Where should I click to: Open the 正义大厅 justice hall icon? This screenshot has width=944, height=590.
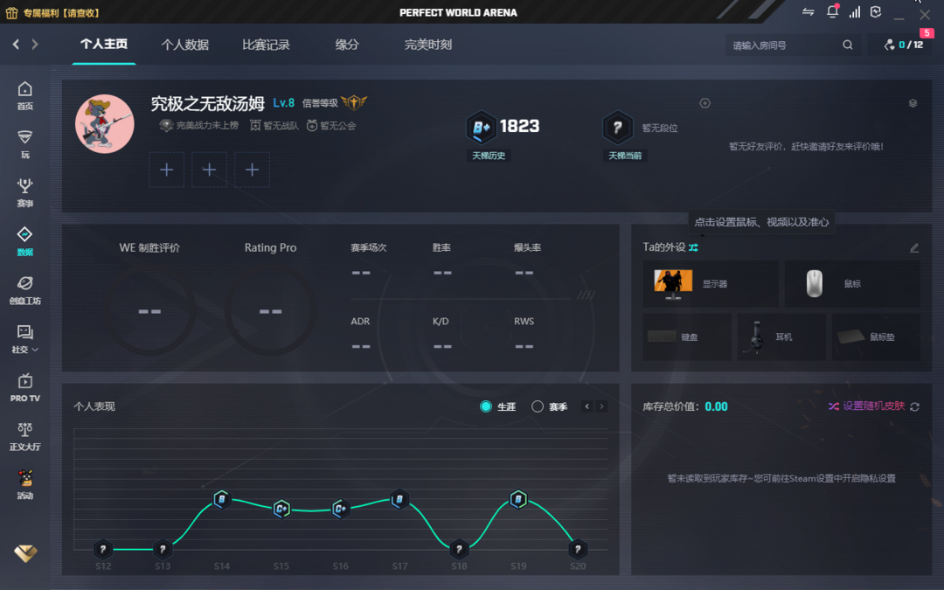coord(24,436)
